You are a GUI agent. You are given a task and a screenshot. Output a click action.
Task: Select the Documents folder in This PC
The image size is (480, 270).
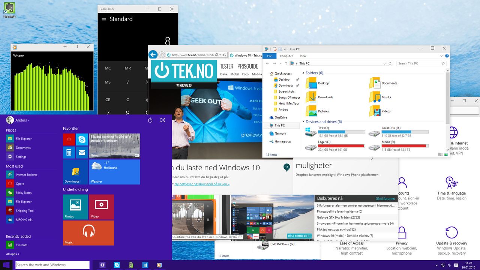pos(383,83)
